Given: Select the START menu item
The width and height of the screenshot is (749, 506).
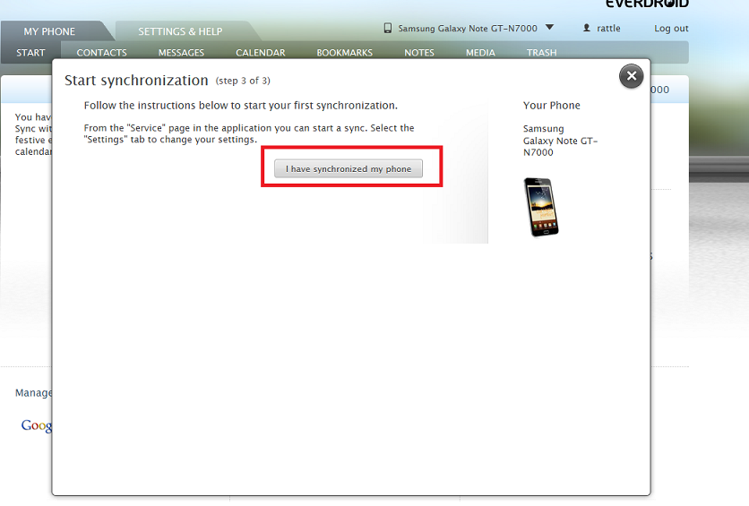Looking at the screenshot, I should 30,53.
